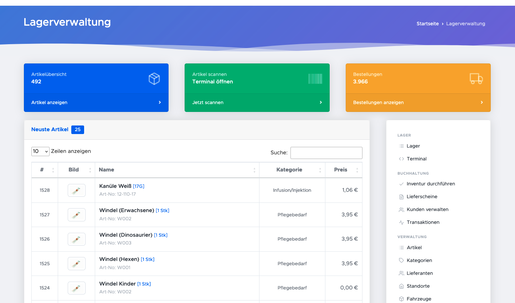The height and width of the screenshot is (303, 515).
Task: Go to Startseite via breadcrumb
Action: click(427, 24)
